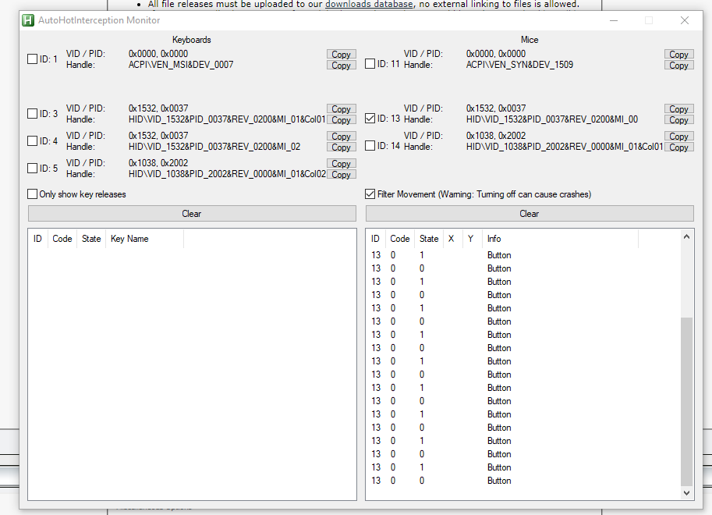Check the keyboard ID: 5 checkbox
Image resolution: width=712 pixels, height=515 pixels.
pos(32,169)
